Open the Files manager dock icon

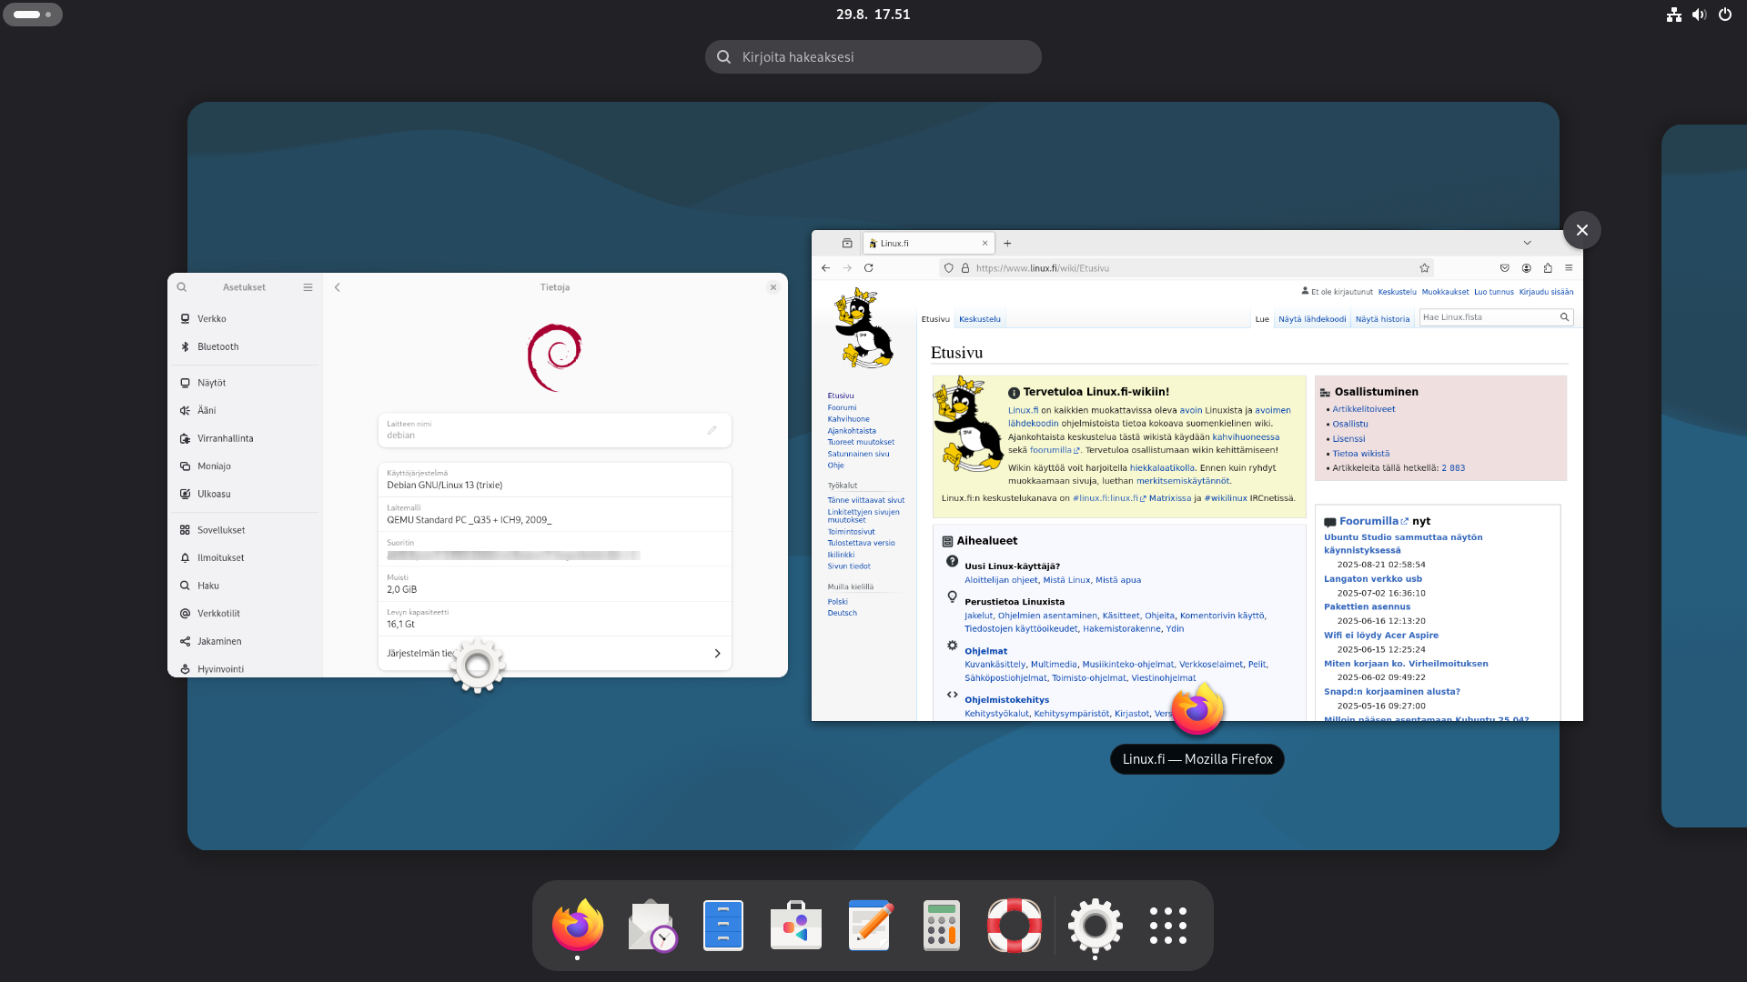pos(723,926)
